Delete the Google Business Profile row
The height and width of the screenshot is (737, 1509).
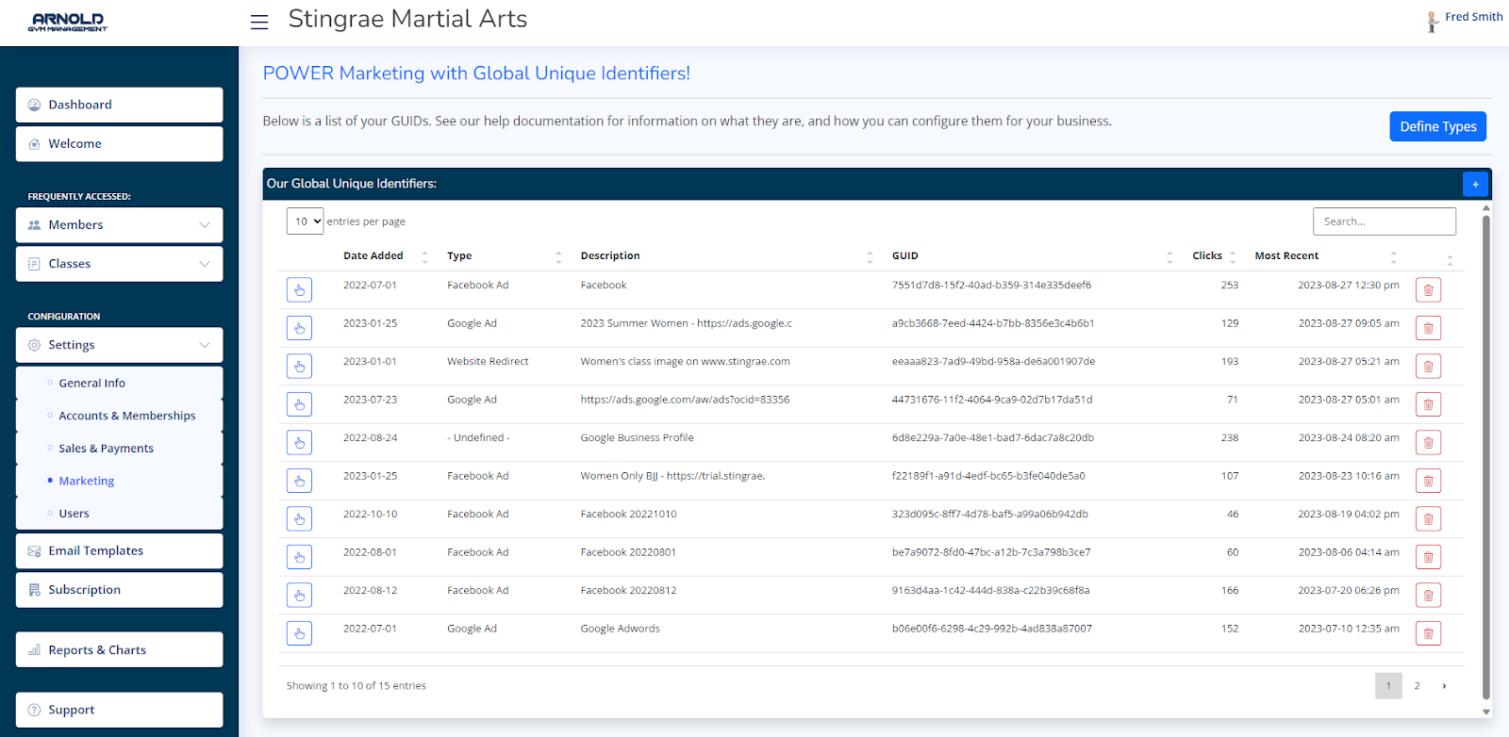1428,443
